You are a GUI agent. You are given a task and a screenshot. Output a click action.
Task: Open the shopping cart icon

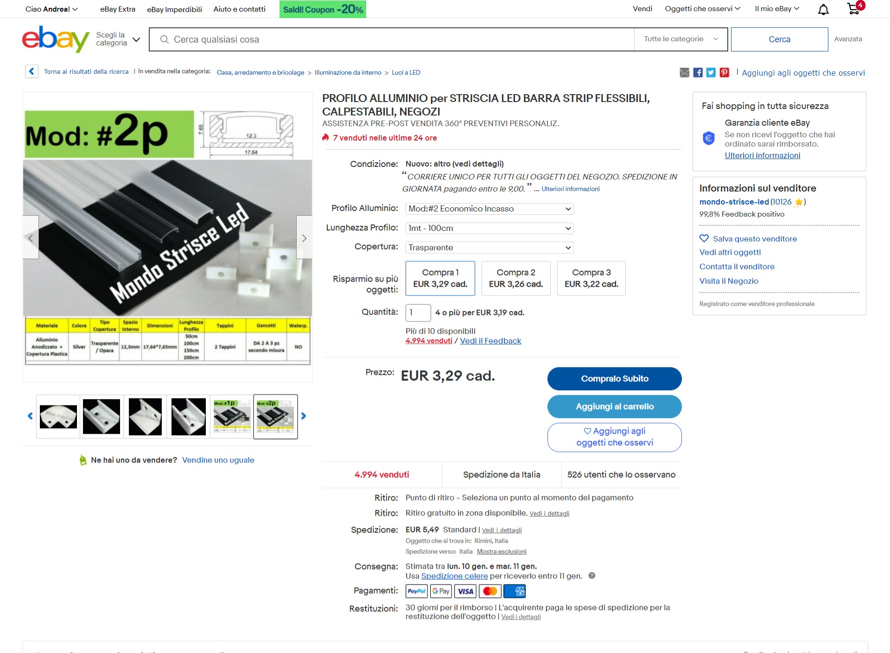coord(854,8)
